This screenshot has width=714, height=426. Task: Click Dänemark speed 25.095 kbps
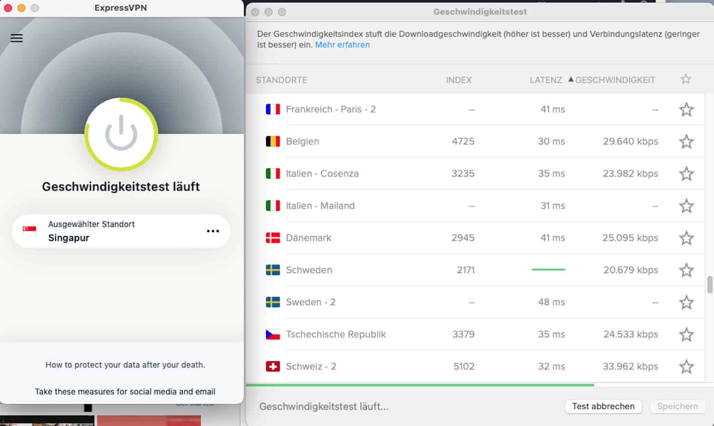click(630, 238)
